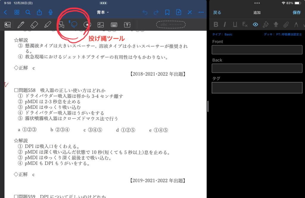Viewport: 305px width, 198px height.
Task: Toggle the eye preview icon in Anki
Action: pos(255,24)
